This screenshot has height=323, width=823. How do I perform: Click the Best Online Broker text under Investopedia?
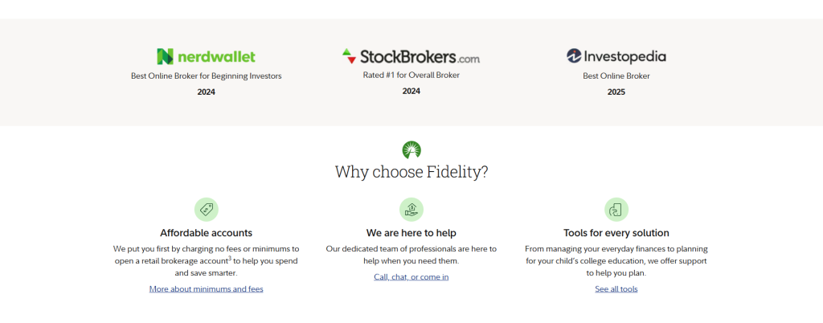pyautogui.click(x=616, y=76)
